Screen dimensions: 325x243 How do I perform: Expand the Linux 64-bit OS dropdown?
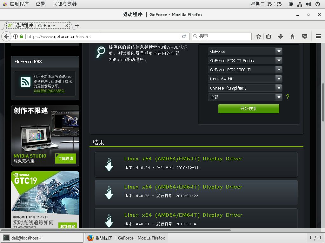point(245,79)
